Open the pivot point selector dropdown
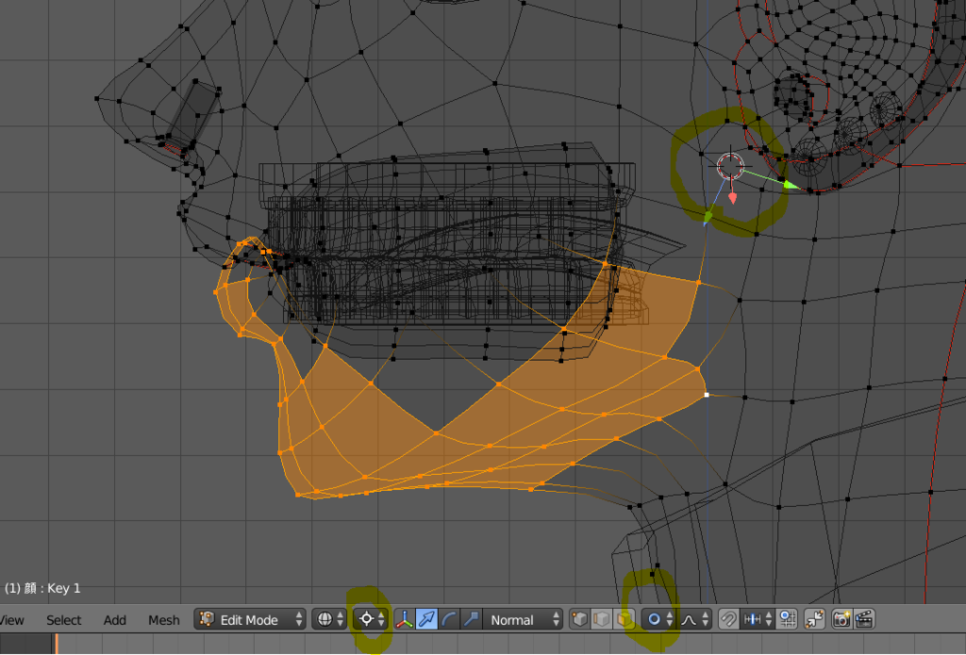The width and height of the screenshot is (966, 655). tap(371, 619)
